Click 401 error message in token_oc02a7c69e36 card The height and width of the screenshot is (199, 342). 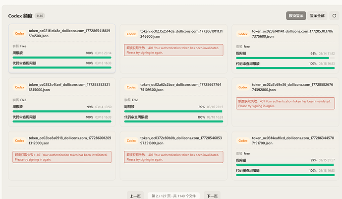coord(285,104)
